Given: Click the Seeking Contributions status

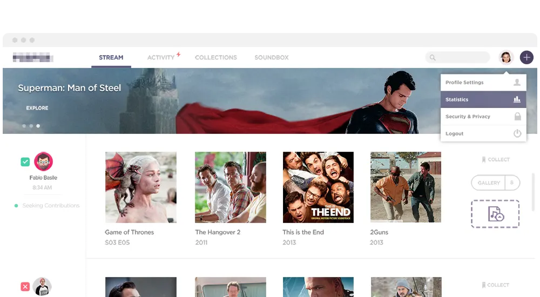Looking at the screenshot, I should click(51, 206).
